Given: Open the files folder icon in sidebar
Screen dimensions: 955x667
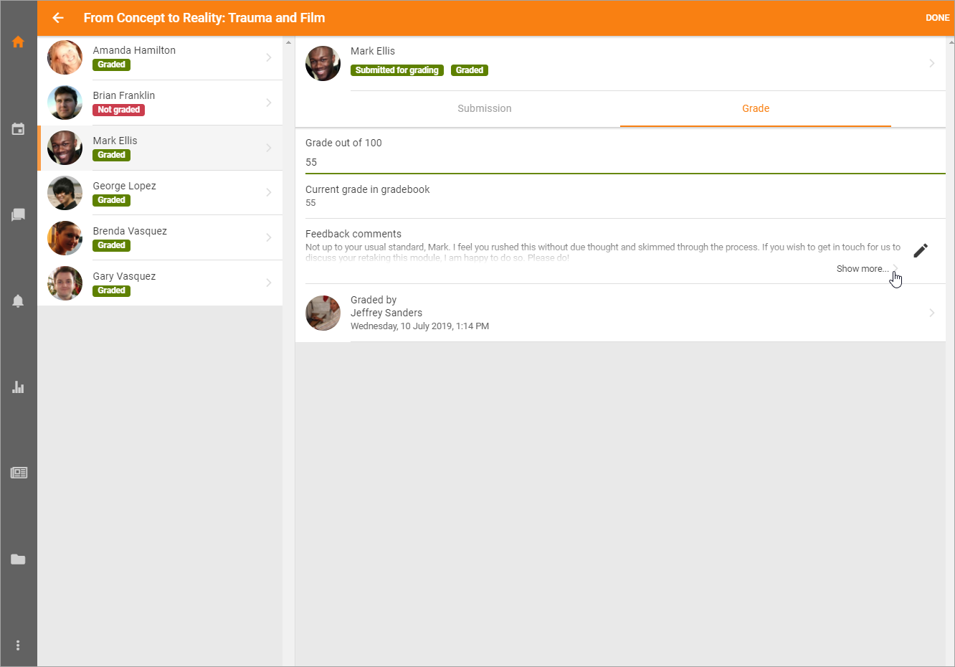Looking at the screenshot, I should pos(19,559).
